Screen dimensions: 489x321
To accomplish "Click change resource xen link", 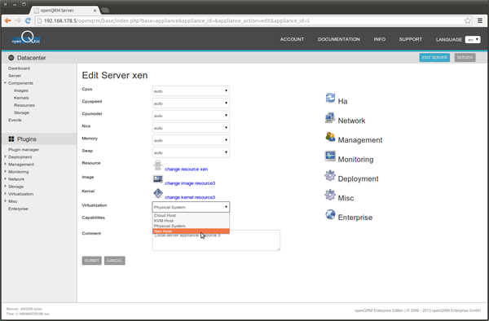I will tap(186, 169).
